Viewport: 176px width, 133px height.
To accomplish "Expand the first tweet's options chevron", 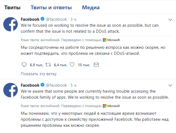I will pyautogui.click(x=170, y=20).
